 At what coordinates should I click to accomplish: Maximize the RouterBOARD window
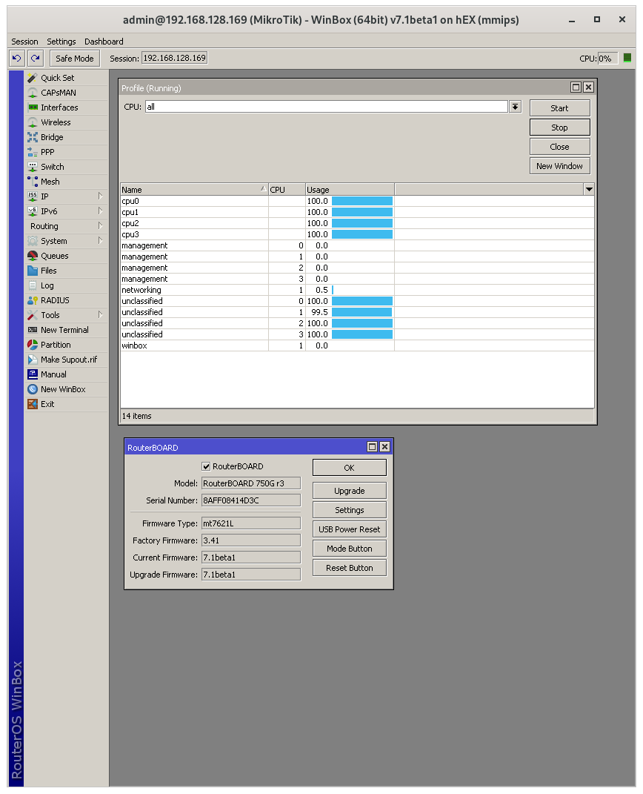click(x=372, y=446)
